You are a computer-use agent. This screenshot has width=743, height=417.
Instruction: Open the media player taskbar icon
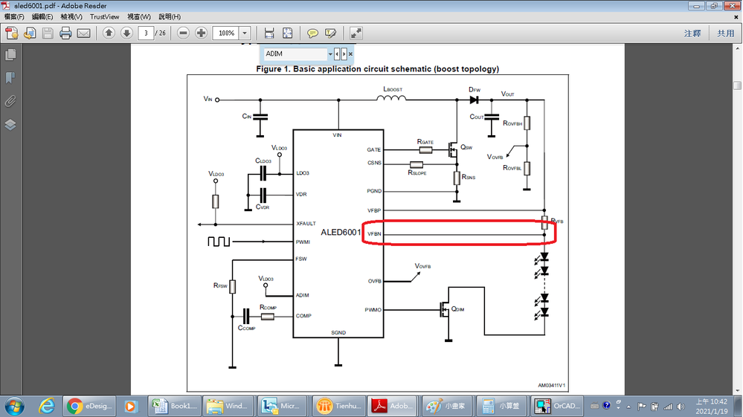(x=130, y=406)
